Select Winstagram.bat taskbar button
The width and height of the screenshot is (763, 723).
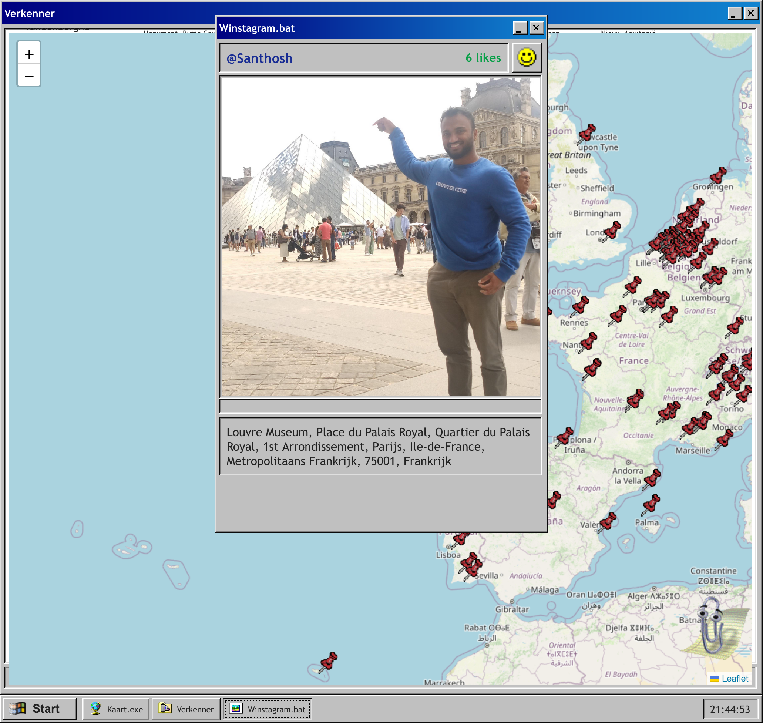tap(268, 709)
